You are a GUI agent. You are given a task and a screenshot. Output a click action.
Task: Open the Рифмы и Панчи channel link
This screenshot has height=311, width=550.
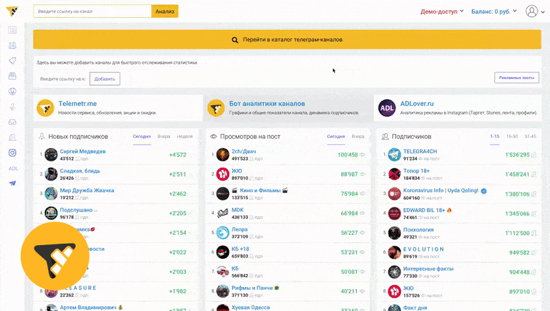[x=252, y=288]
